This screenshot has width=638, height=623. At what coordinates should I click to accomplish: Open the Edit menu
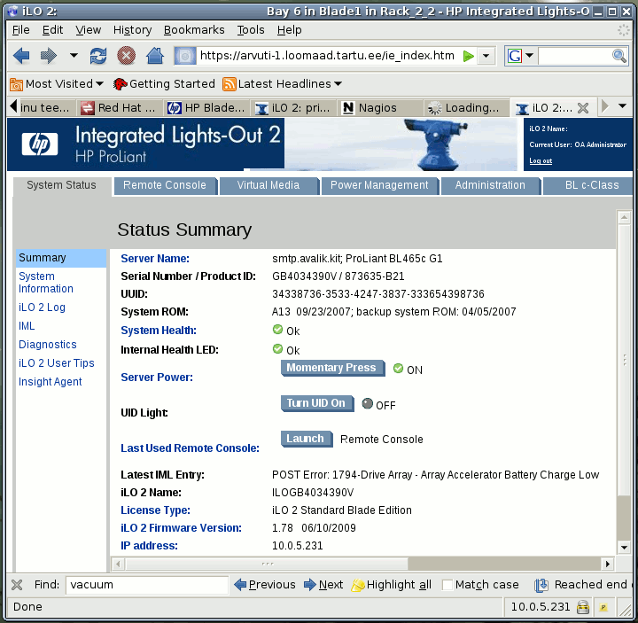tap(52, 30)
